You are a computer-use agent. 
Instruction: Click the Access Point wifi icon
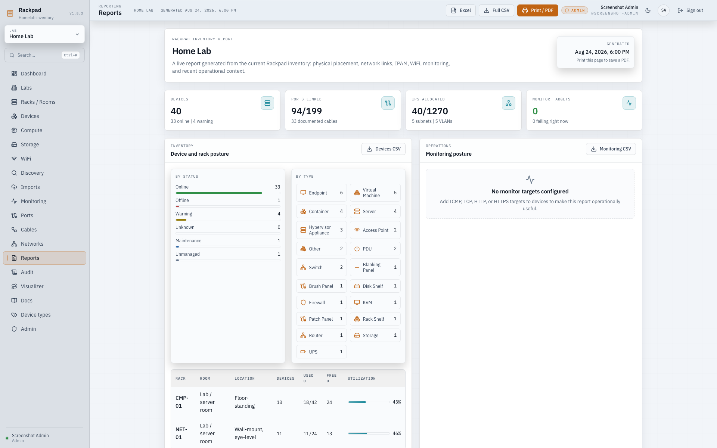coord(357,230)
